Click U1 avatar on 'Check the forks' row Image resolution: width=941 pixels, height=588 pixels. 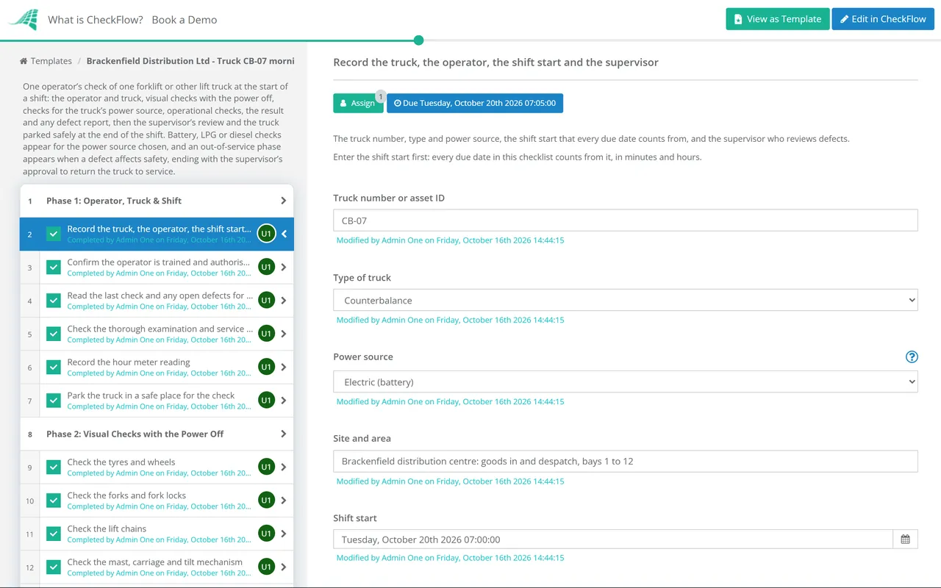tap(266, 500)
